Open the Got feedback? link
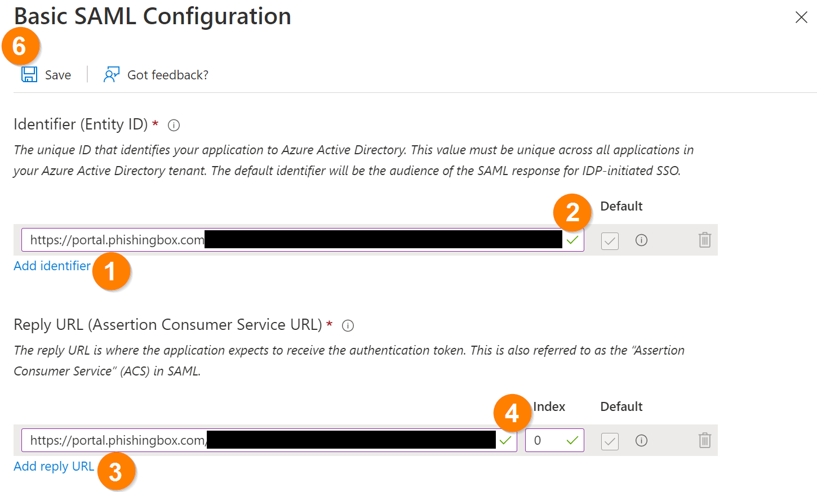Screen dimensions: 817x492 [168, 75]
